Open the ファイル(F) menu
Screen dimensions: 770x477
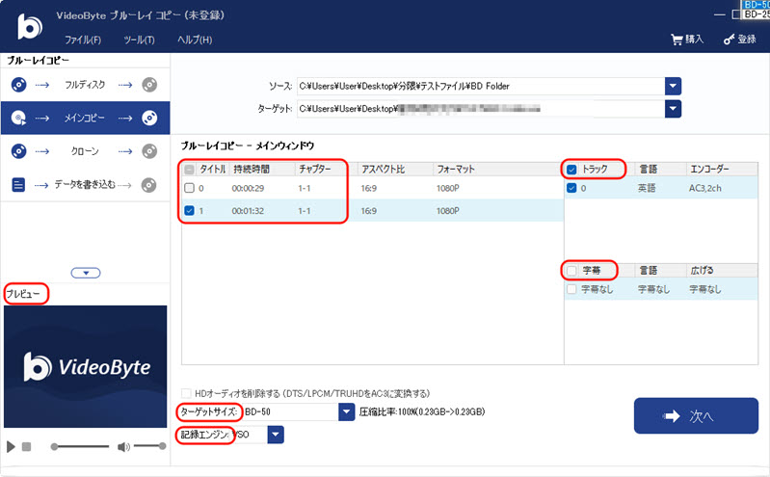pyautogui.click(x=83, y=40)
